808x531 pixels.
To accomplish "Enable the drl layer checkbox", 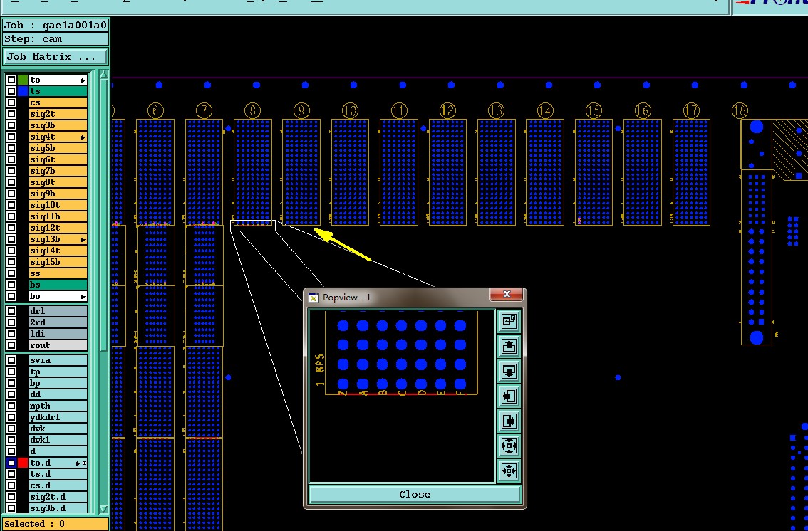I will tap(11, 311).
